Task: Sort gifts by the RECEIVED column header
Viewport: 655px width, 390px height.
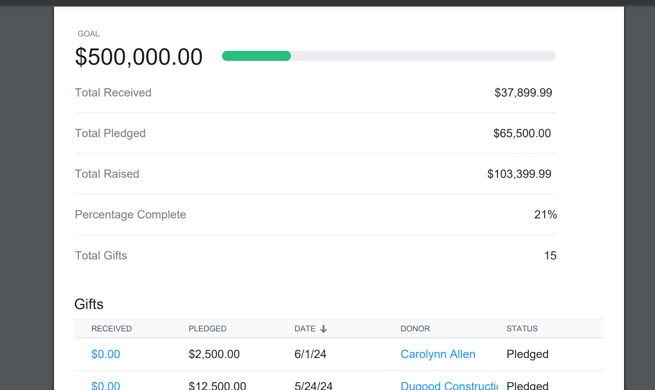Action: 112,329
